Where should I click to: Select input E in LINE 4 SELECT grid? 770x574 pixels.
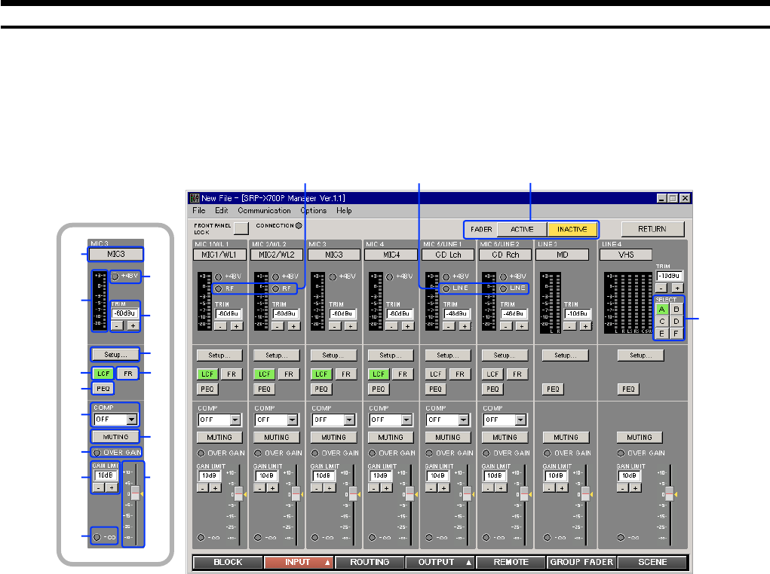662,332
